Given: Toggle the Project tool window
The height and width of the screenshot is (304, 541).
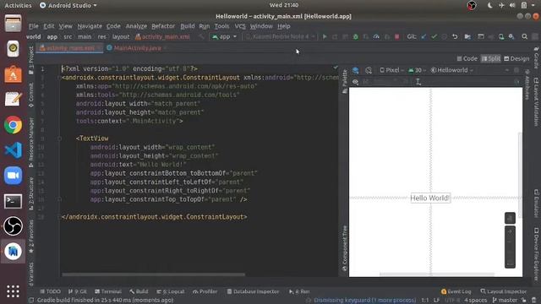Looking at the screenshot, I should pyautogui.click(x=31, y=60).
